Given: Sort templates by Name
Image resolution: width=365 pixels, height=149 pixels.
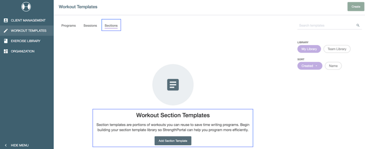Looking at the screenshot, I should click(333, 66).
